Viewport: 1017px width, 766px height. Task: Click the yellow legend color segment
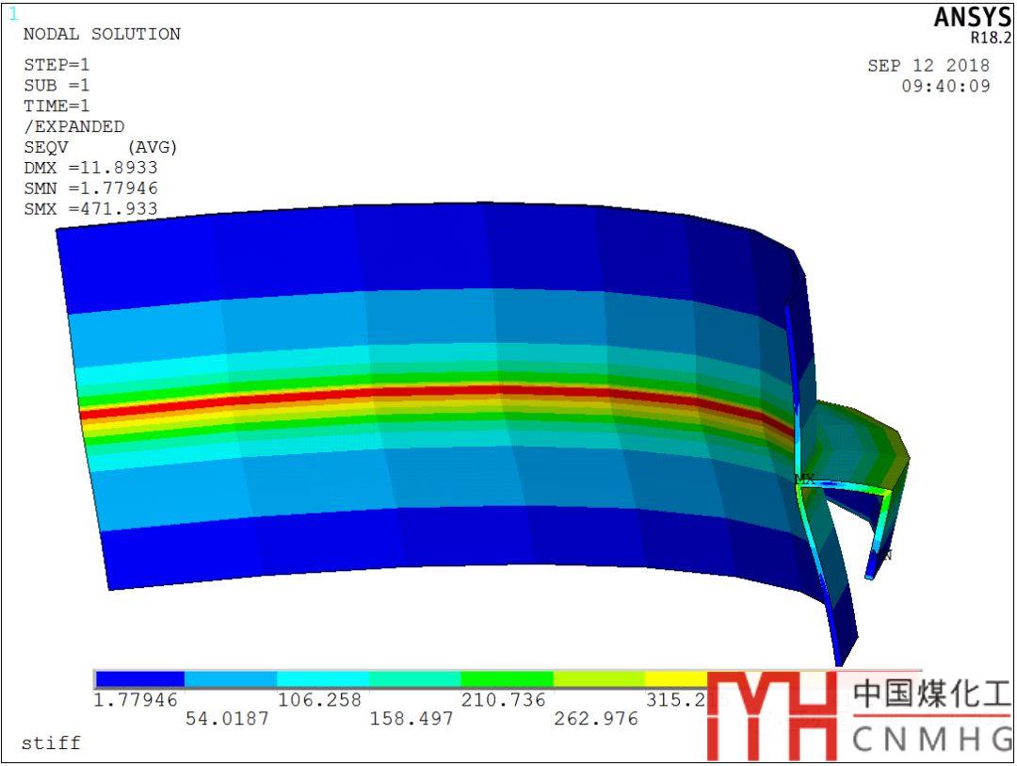[676, 679]
